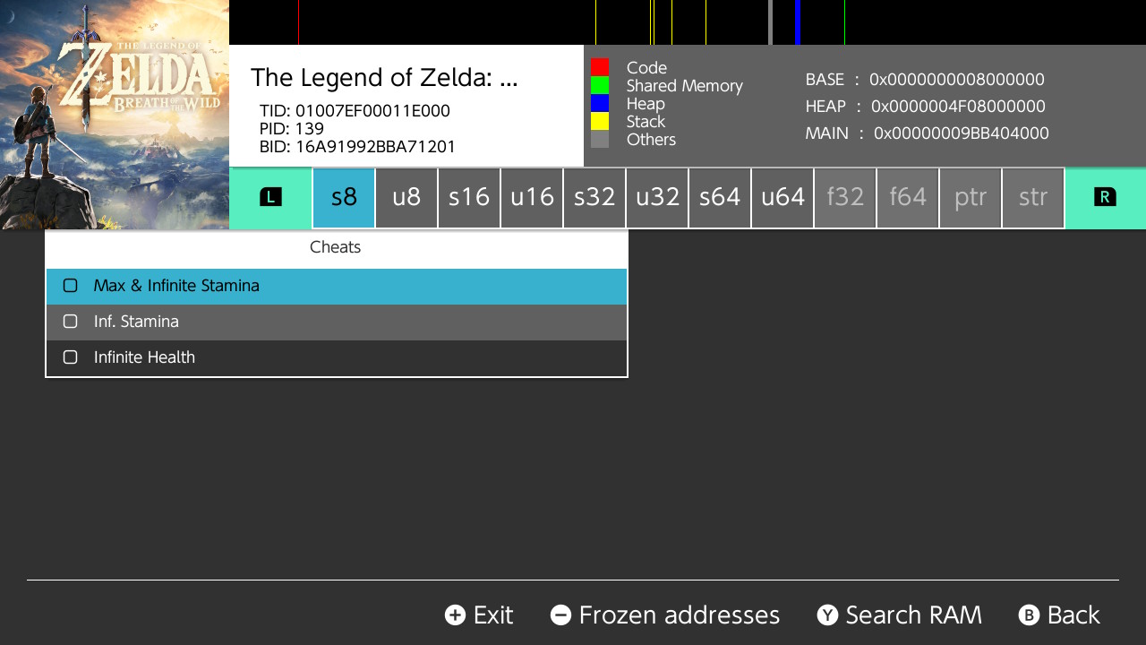Image resolution: width=1146 pixels, height=645 pixels.
Task: Click the Exit label
Action: [493, 615]
